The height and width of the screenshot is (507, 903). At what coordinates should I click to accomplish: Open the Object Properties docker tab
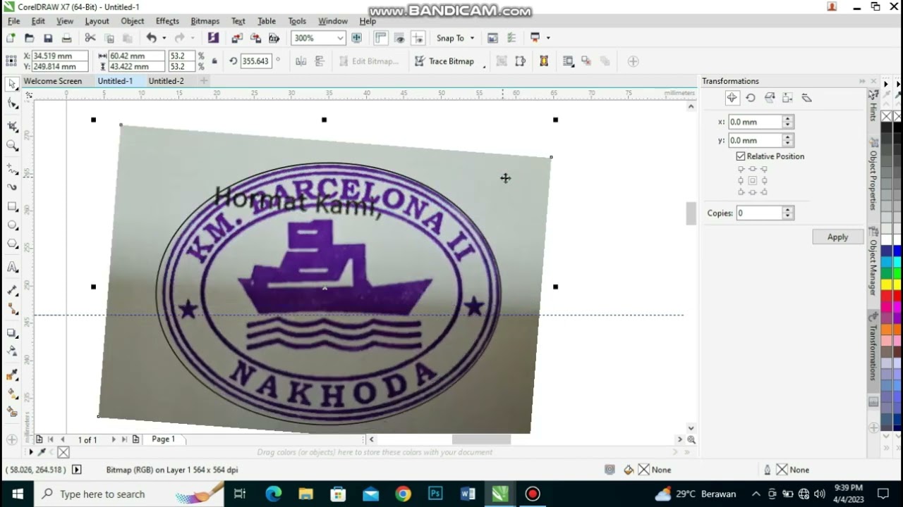(873, 176)
